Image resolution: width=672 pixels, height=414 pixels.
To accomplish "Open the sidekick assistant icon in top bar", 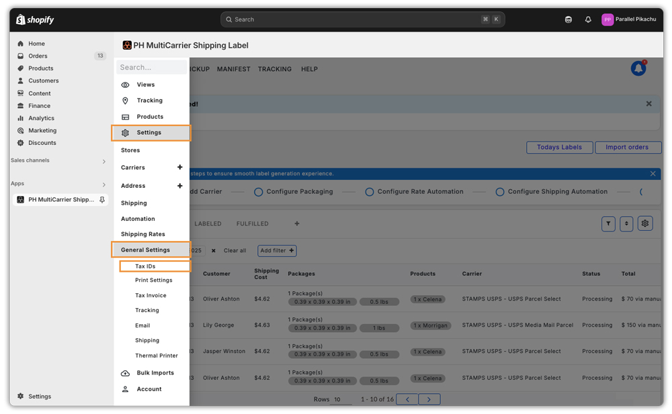I will pos(569,19).
